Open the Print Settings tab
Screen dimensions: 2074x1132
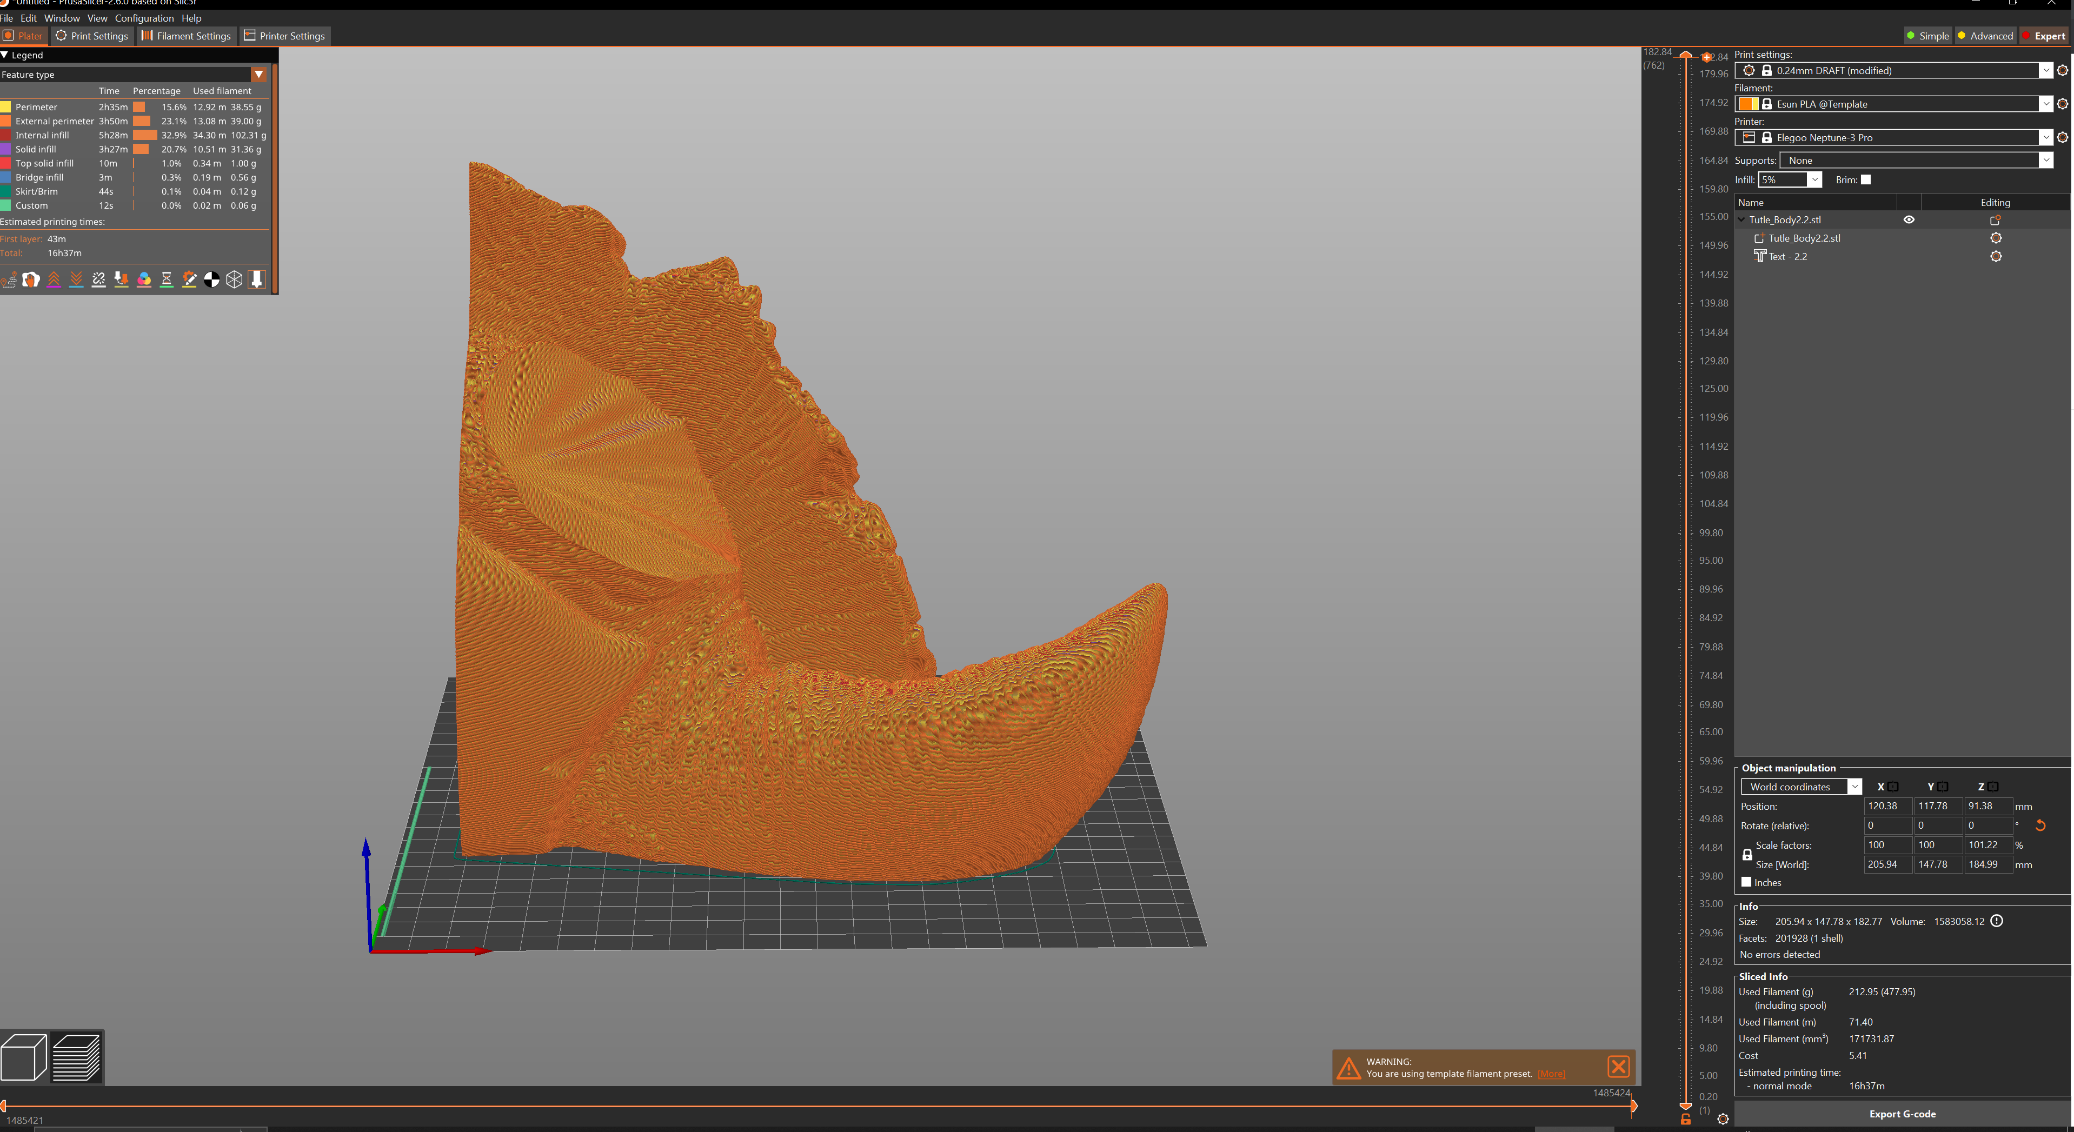point(92,36)
